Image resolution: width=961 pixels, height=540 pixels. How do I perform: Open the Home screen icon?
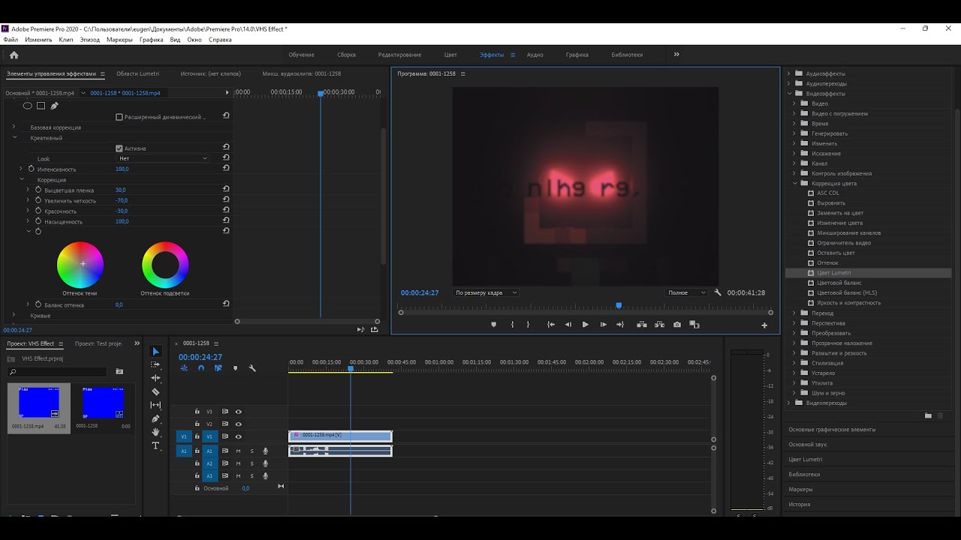(14, 55)
